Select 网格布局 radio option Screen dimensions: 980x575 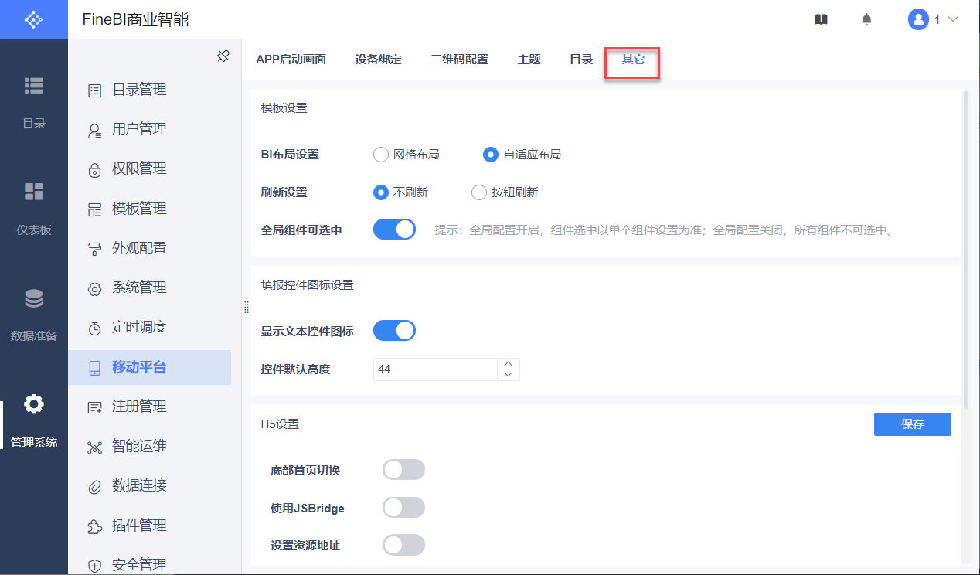(381, 155)
